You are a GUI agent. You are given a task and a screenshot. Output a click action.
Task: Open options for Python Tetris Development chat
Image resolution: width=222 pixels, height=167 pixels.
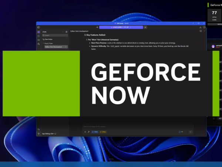click(66, 47)
